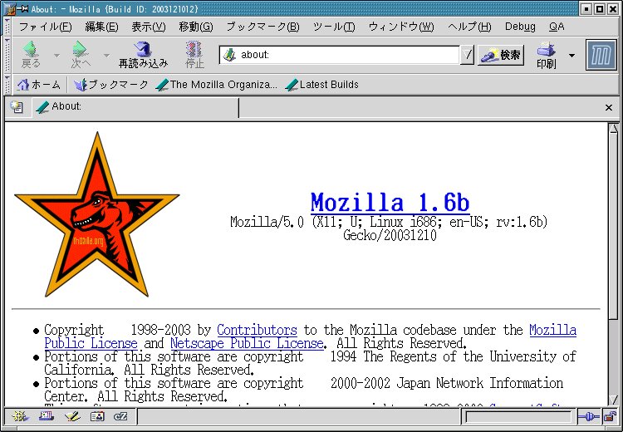Open the 表示(V) menu

point(149,27)
